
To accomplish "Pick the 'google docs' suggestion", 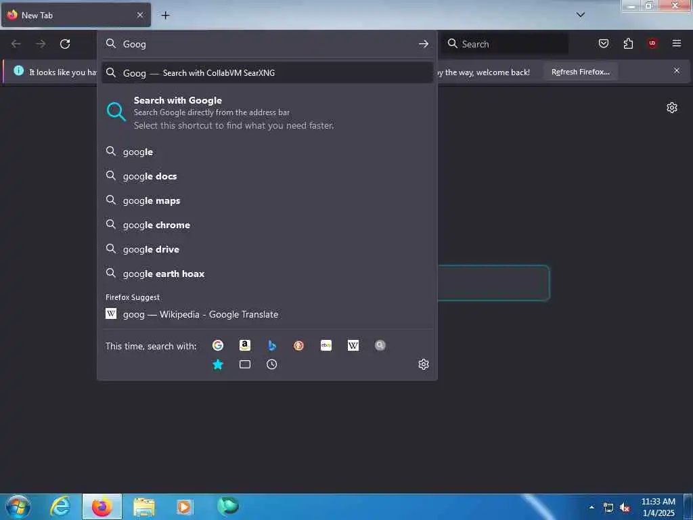I will click(x=267, y=176).
